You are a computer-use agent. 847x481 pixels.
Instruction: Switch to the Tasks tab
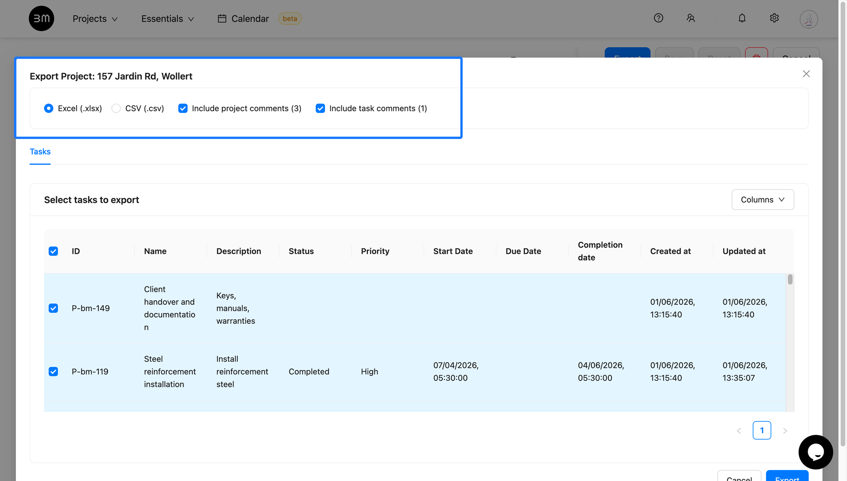click(40, 152)
